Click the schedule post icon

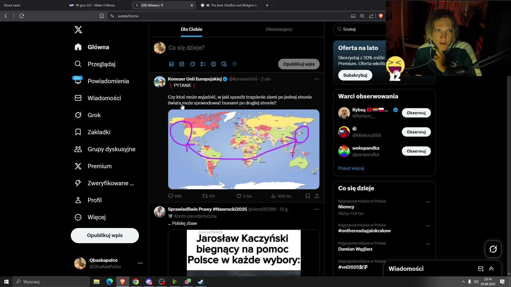(224, 64)
